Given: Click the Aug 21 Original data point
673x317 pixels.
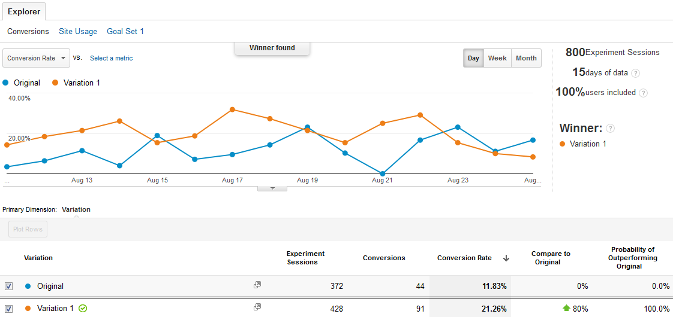Looking at the screenshot, I should (x=382, y=173).
